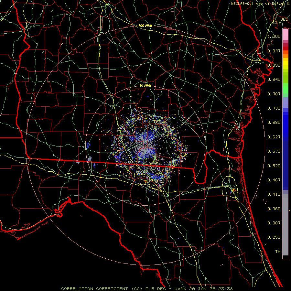Viewport: 291px width, 291px height.
Task: Pick the pink swatch at top of color bar
Action: (286, 35)
